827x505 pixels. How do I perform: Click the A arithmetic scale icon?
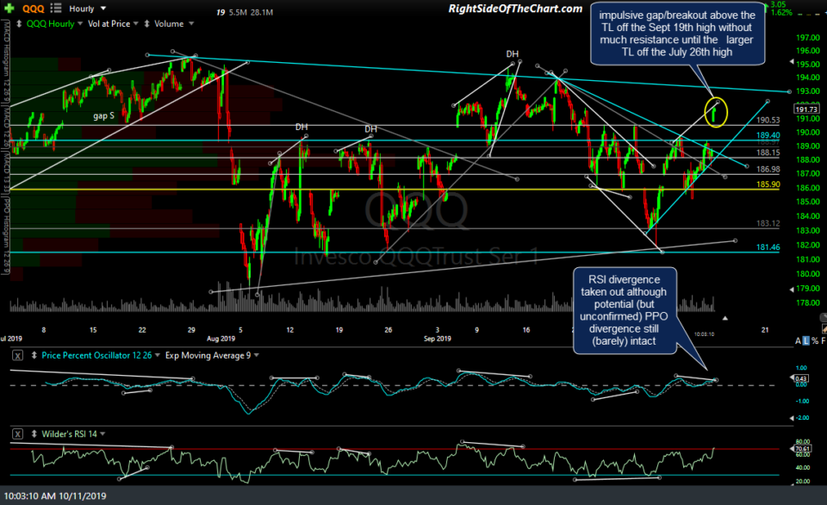click(x=798, y=340)
